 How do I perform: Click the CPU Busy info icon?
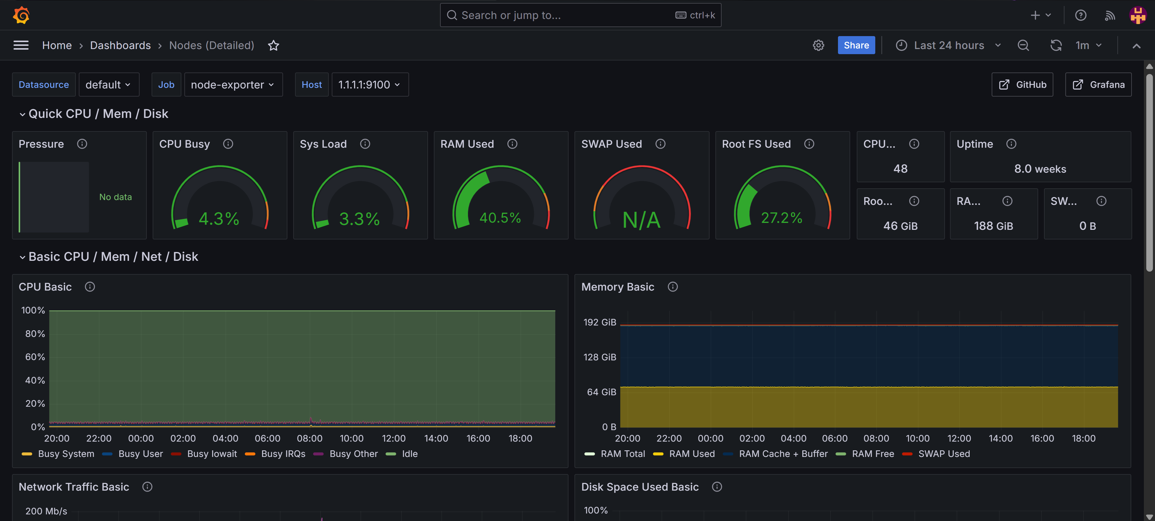coord(228,144)
